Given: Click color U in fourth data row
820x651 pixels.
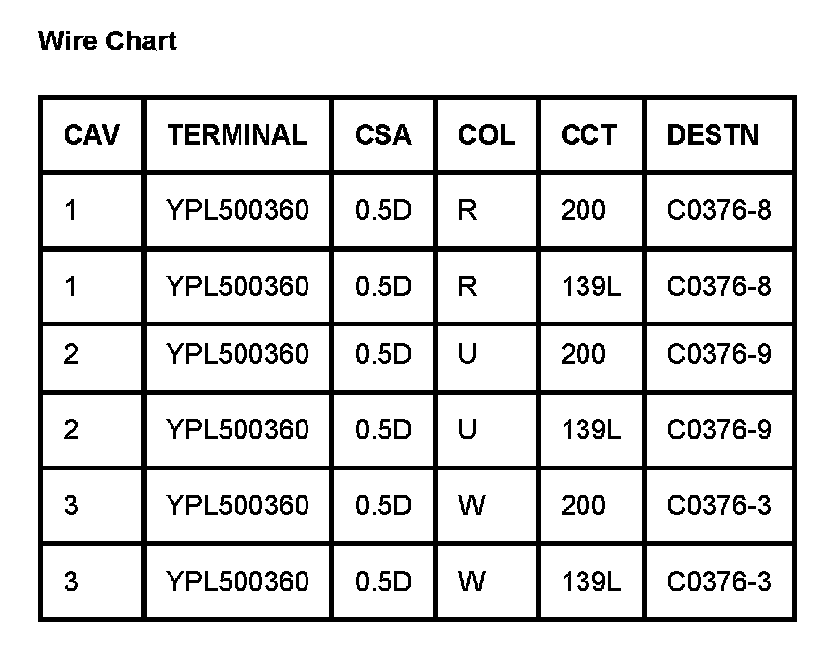Looking at the screenshot, I should pyautogui.click(x=468, y=430).
